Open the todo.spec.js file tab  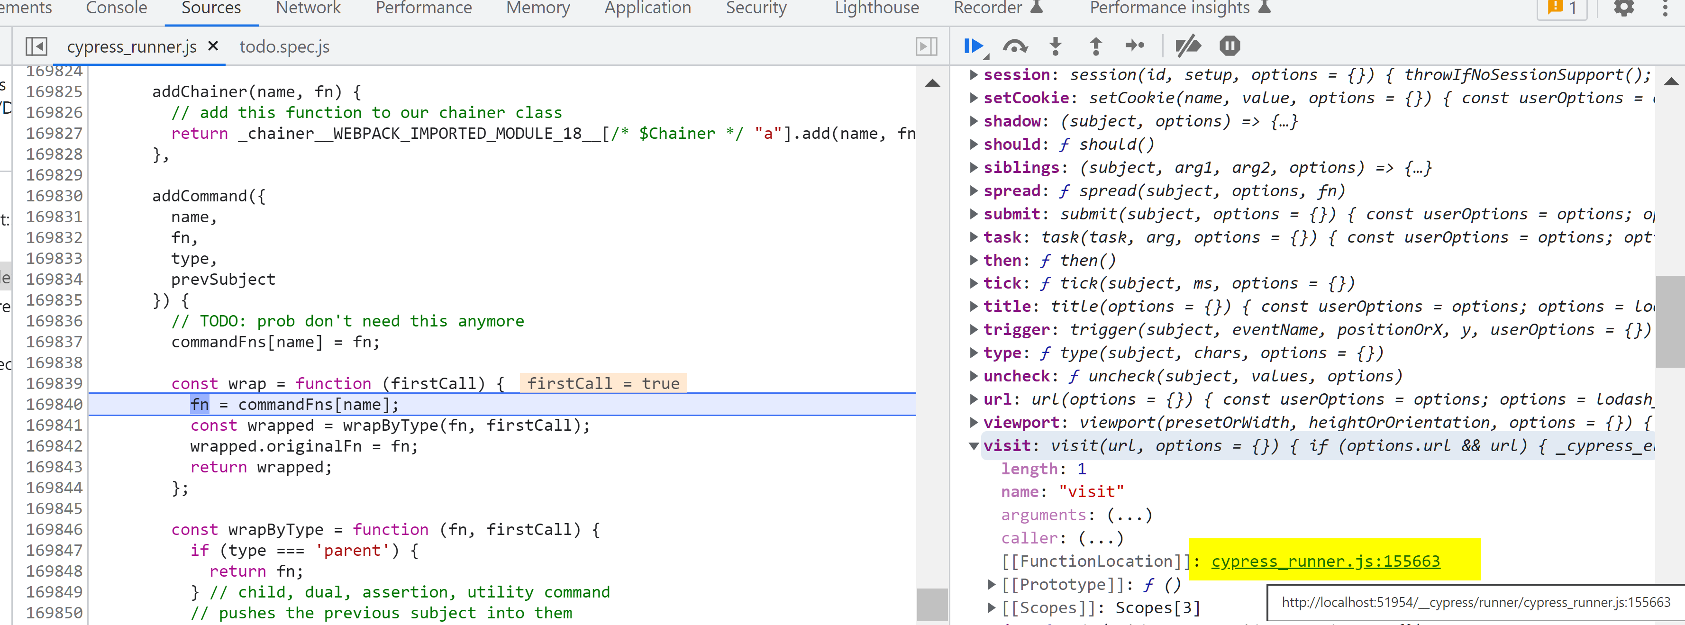[284, 47]
